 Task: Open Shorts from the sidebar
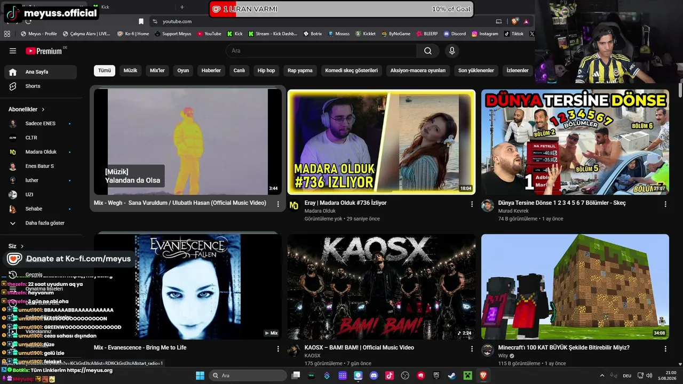pos(41,86)
